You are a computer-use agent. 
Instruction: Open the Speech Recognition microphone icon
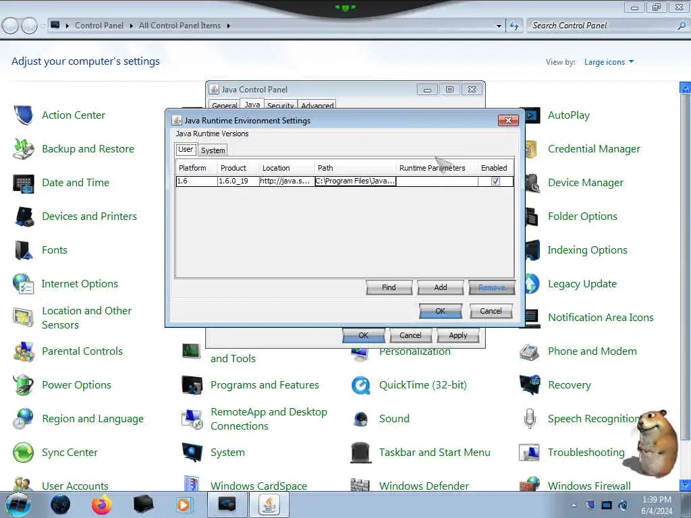[x=529, y=419]
